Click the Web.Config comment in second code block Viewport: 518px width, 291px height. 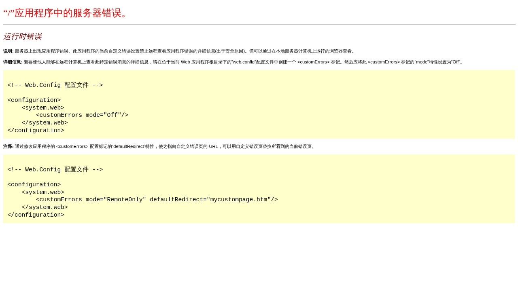(55, 170)
